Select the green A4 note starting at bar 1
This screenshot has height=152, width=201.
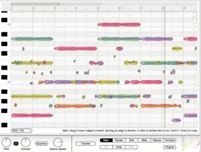point(32,39)
